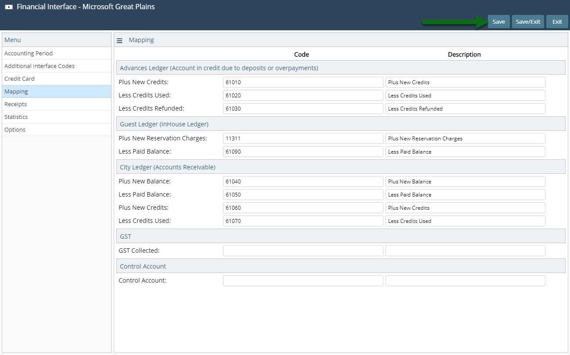This screenshot has width=570, height=355.
Task: Click City Ledger Plus New Credits code 61060
Action: (x=303, y=208)
